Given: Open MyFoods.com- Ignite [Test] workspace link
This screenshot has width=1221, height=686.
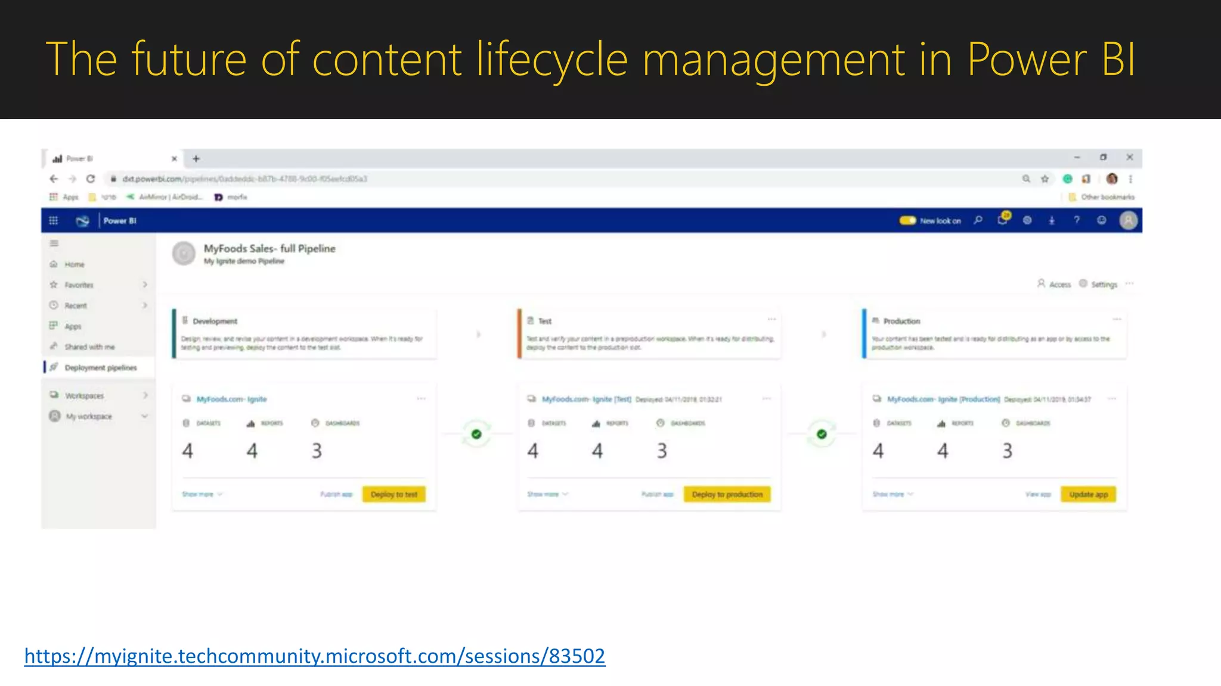Looking at the screenshot, I should coord(586,399).
